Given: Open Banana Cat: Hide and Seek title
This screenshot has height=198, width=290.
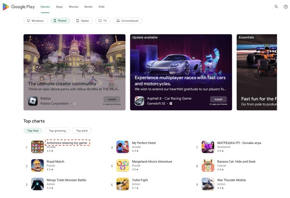Looking at the screenshot, I should [236, 161].
